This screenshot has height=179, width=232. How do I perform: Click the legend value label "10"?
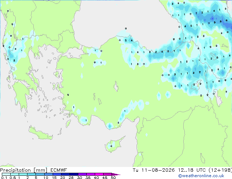(x=46, y=178)
